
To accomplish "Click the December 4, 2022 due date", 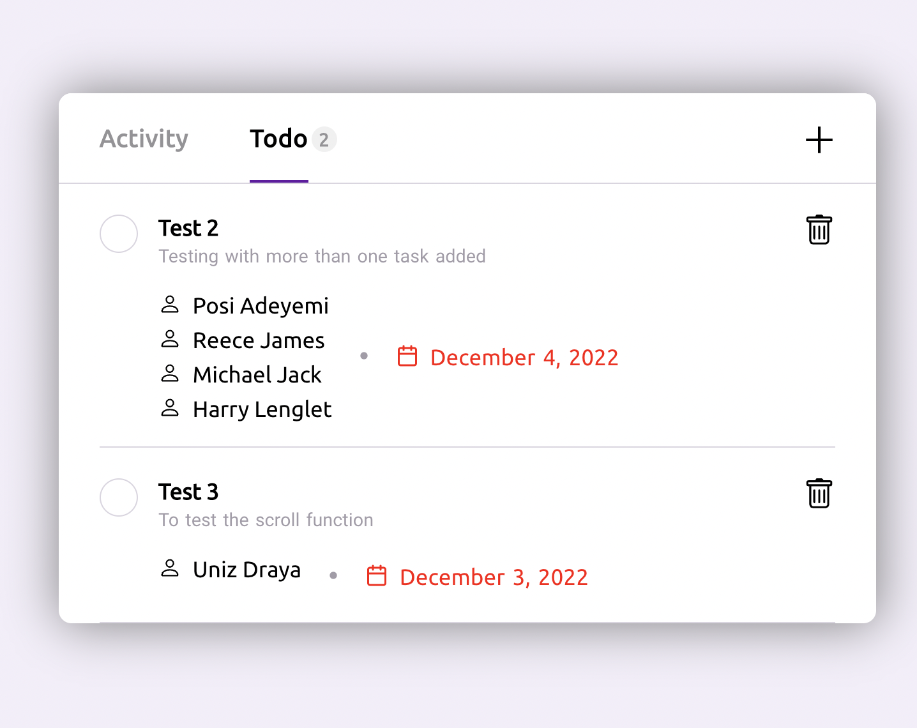I will point(524,358).
